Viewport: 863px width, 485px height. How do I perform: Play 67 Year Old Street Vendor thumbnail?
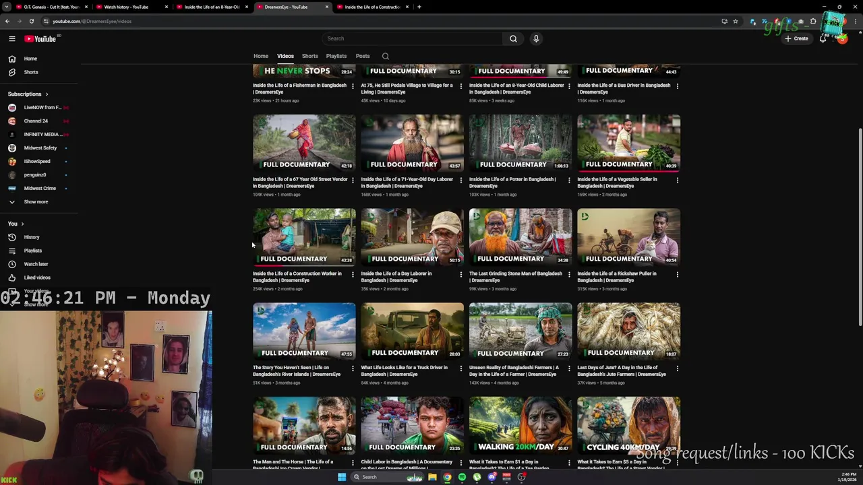pyautogui.click(x=304, y=143)
